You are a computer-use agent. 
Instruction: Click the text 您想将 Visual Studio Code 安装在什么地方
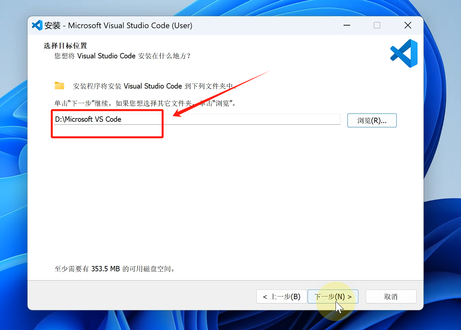click(x=122, y=56)
